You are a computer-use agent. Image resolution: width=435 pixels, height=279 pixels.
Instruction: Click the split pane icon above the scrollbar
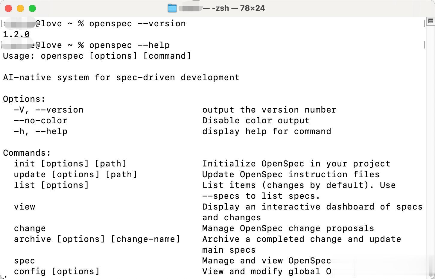431,21
